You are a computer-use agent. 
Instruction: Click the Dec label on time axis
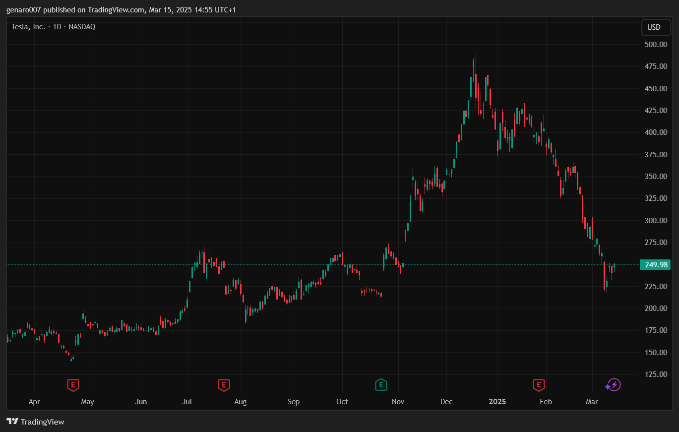pos(446,402)
